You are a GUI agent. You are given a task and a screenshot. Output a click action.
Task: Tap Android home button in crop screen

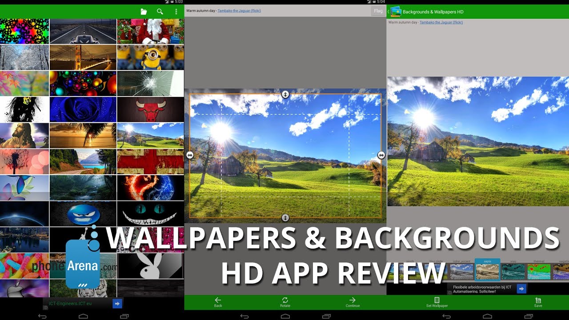pos(285,316)
